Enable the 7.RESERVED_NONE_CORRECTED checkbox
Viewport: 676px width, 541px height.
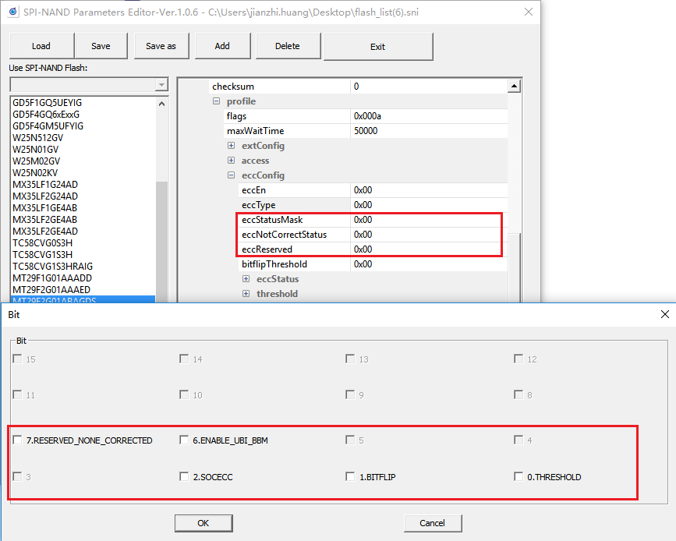pyautogui.click(x=18, y=440)
